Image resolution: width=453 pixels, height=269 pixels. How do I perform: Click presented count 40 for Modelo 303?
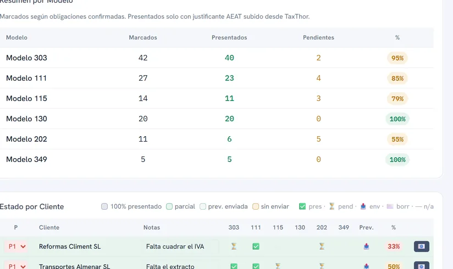tap(229, 58)
